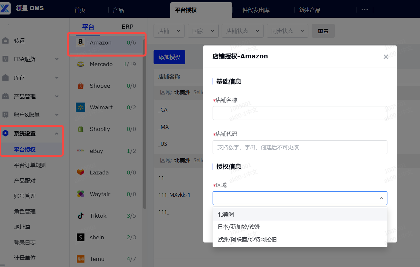Switch to the ERP tab
The width and height of the screenshot is (420, 267).
(127, 27)
